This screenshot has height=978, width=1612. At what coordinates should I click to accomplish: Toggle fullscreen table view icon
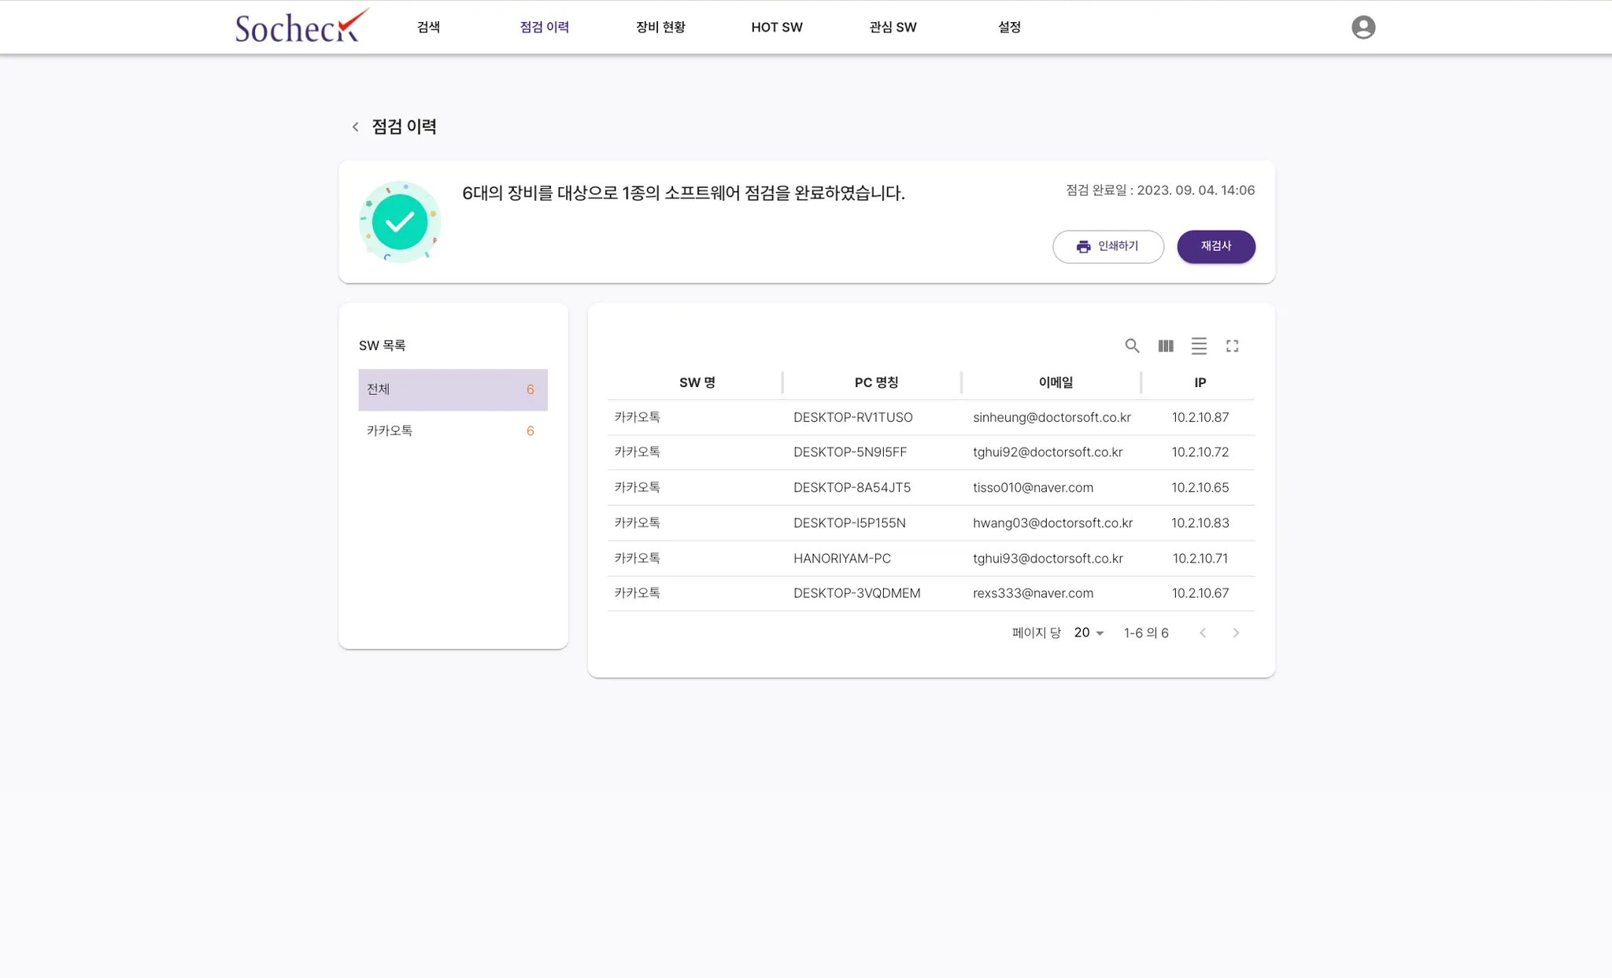click(x=1232, y=345)
